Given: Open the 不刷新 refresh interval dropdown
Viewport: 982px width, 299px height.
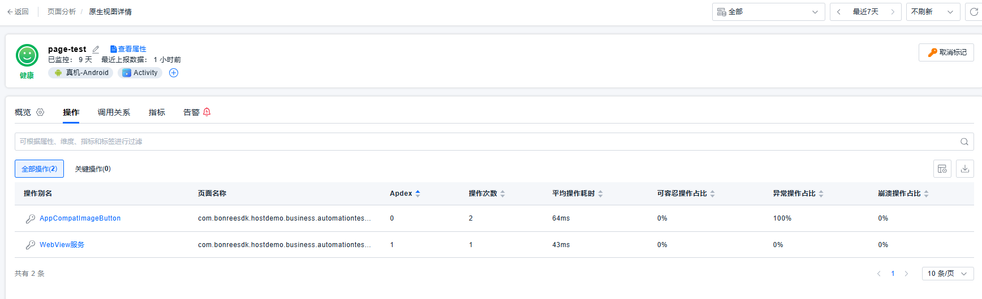Looking at the screenshot, I should point(933,12).
